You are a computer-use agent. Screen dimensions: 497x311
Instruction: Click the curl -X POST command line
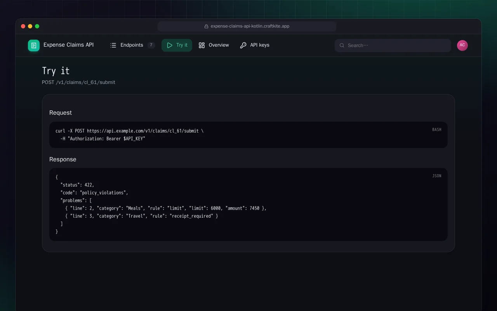point(130,131)
